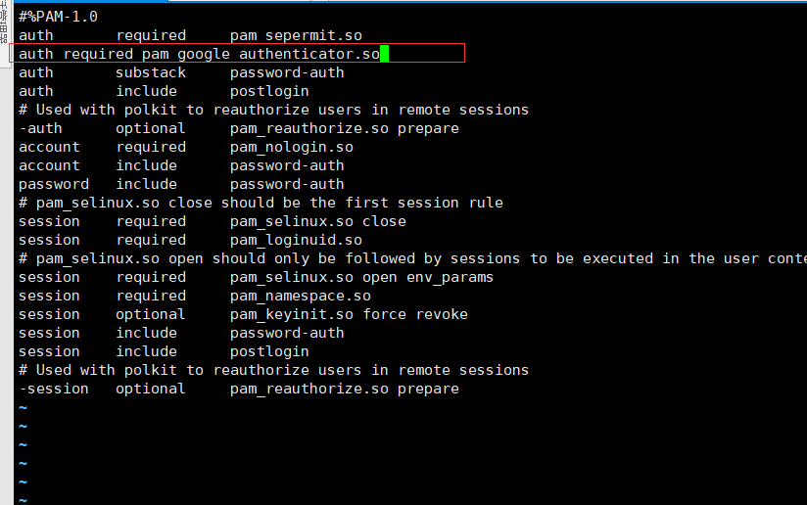Click the highlighted google authenticator line
Viewport: 807px width, 505px height.
pyautogui.click(x=237, y=54)
